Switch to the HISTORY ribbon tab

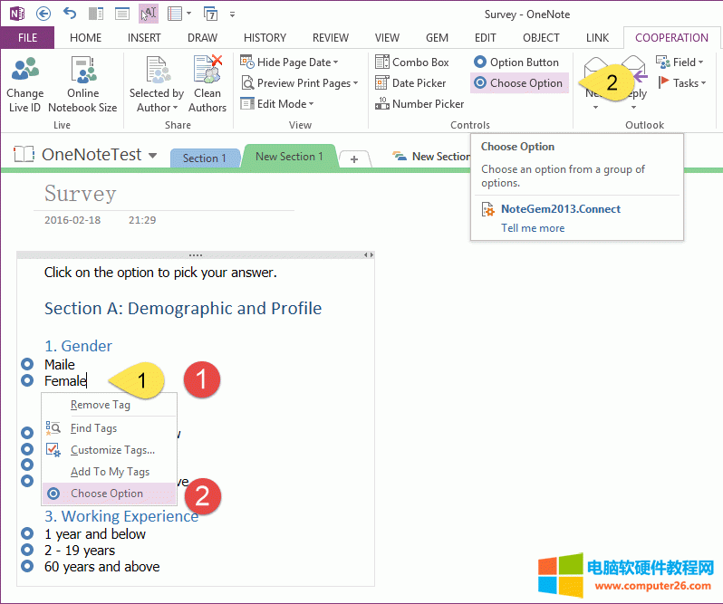tap(265, 38)
